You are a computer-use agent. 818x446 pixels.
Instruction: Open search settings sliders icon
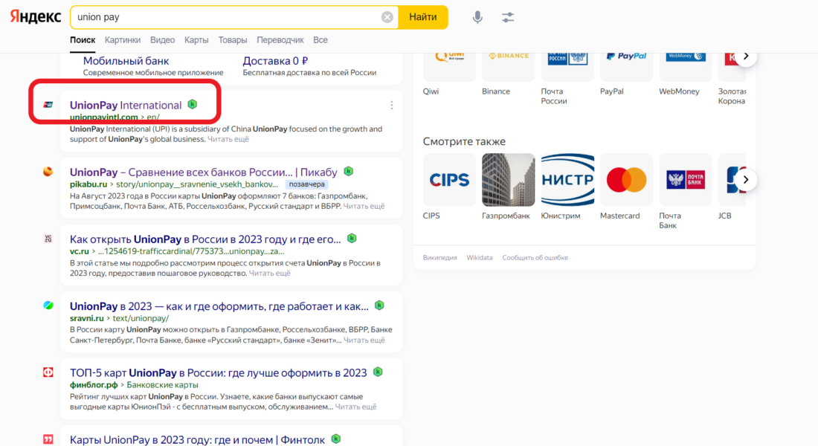point(508,17)
